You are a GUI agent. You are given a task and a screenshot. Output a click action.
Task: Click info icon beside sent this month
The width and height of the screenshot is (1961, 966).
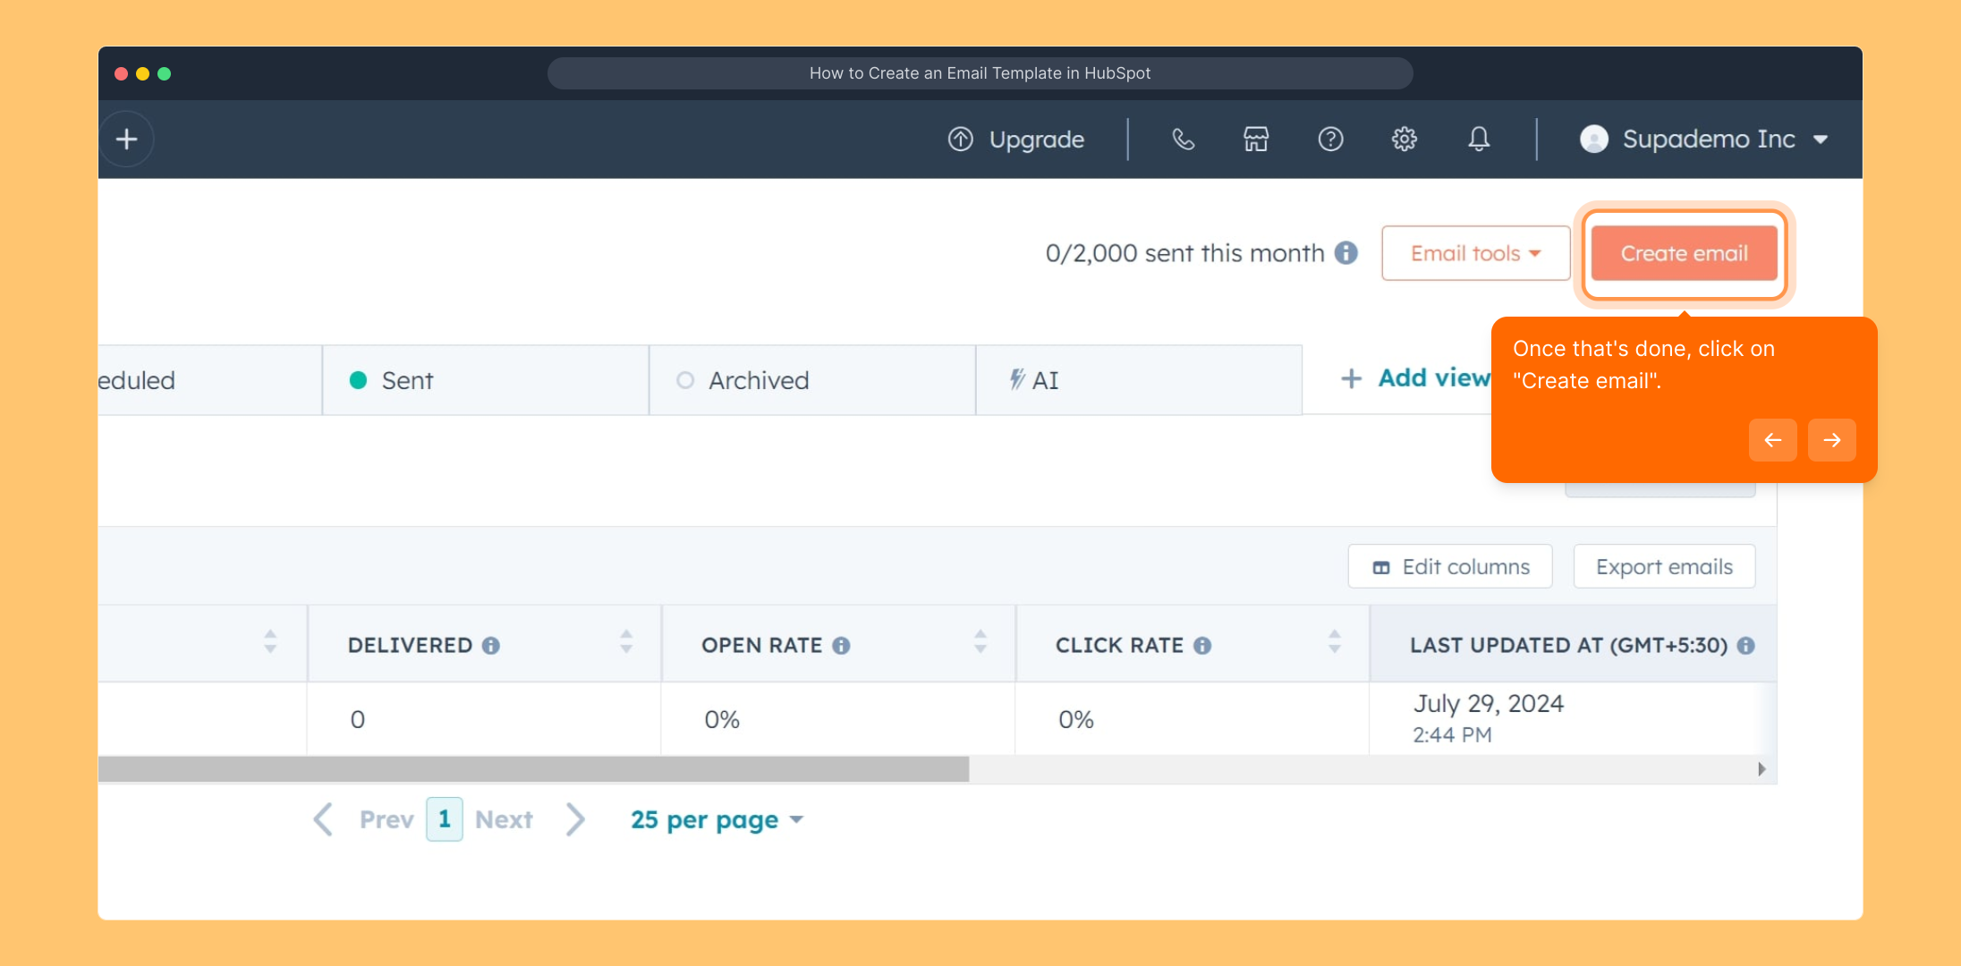[x=1346, y=253]
